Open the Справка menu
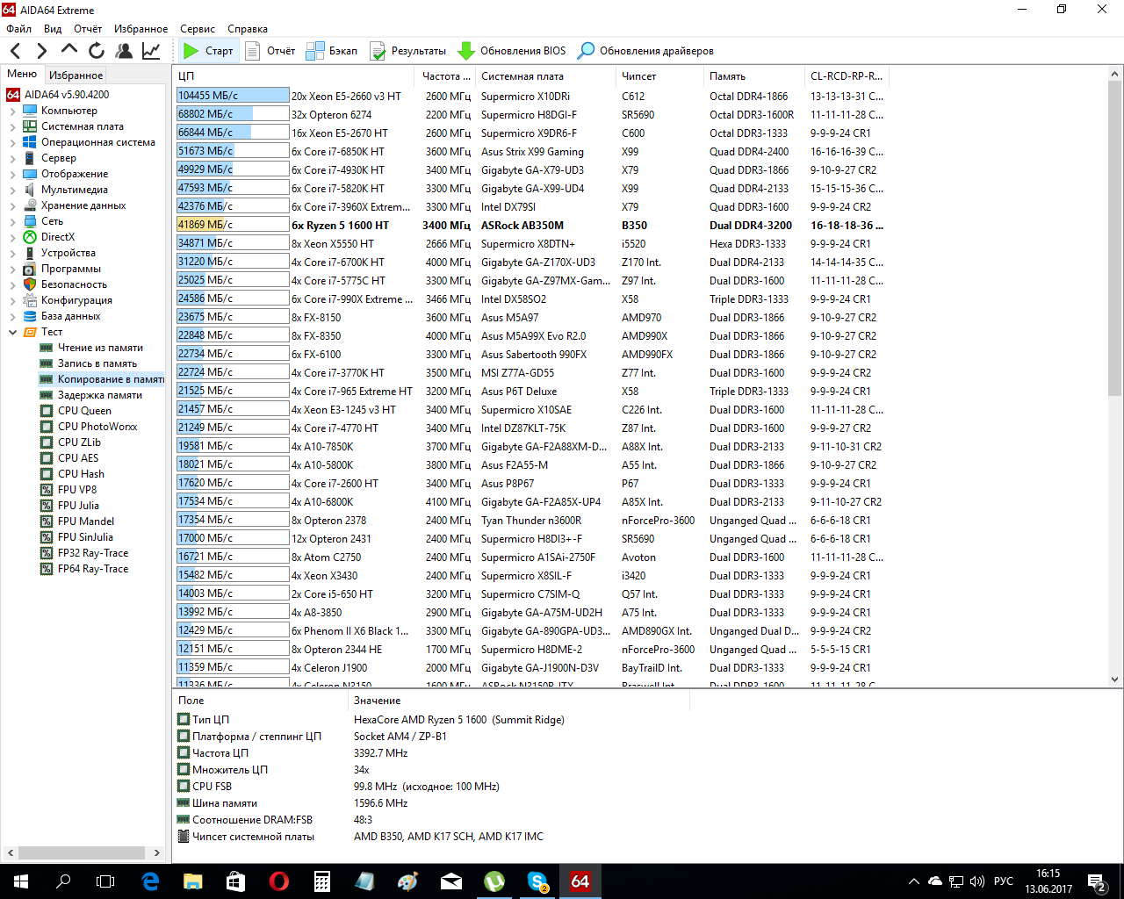The image size is (1124, 899). point(248,29)
